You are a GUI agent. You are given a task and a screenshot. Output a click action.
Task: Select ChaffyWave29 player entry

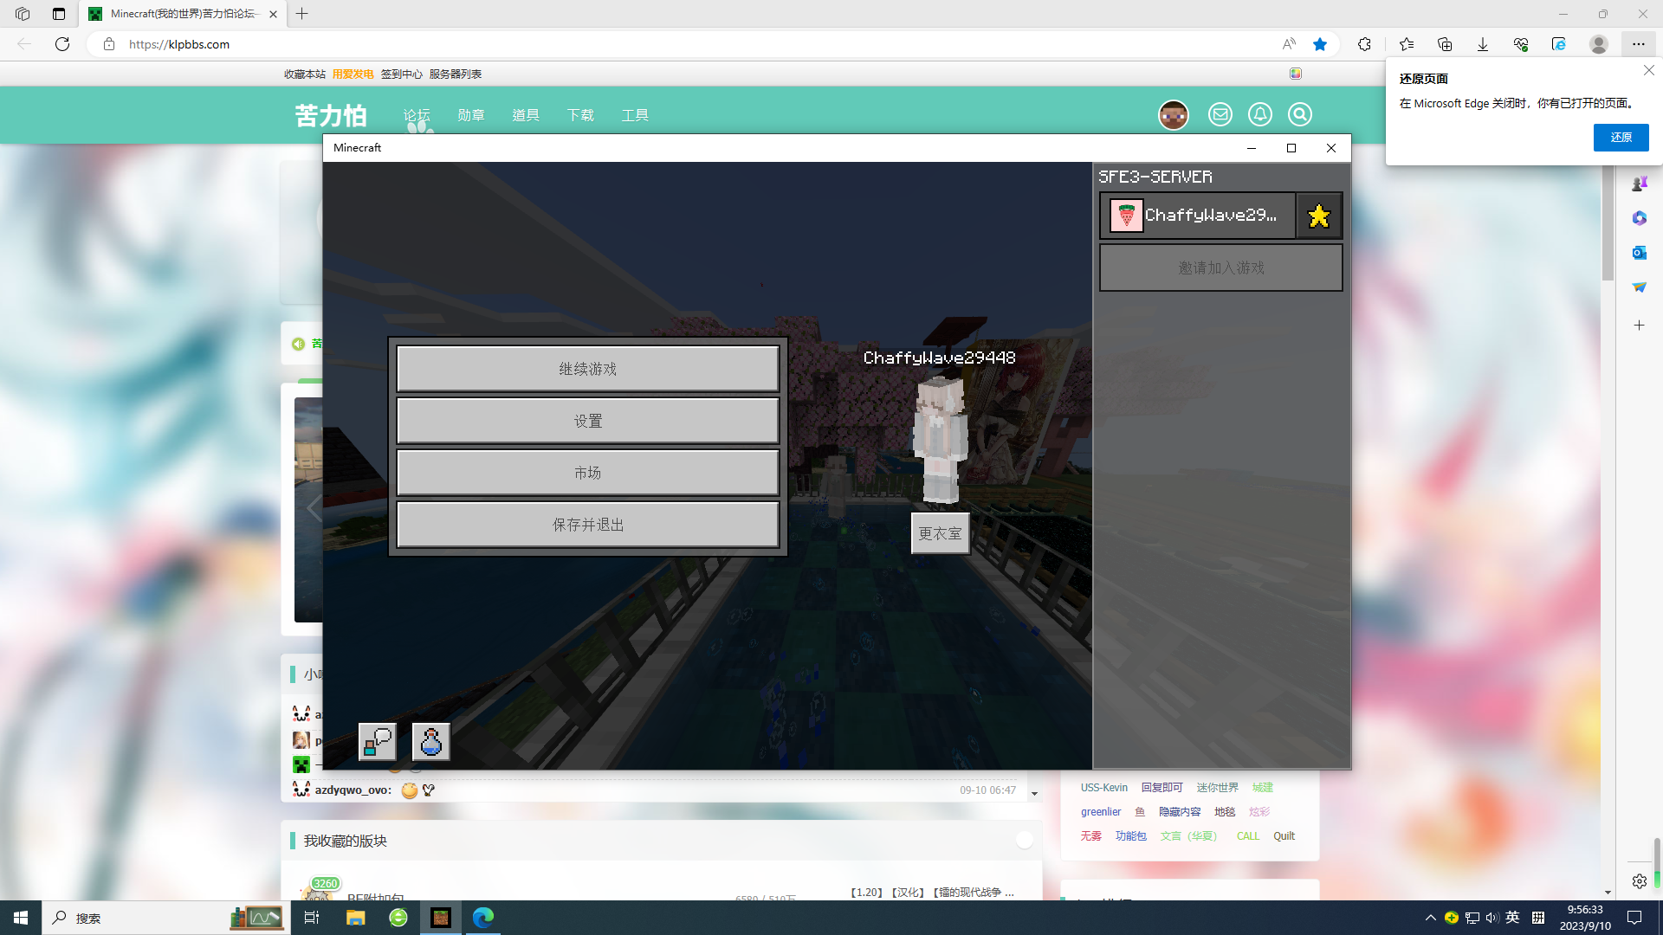tap(1198, 216)
